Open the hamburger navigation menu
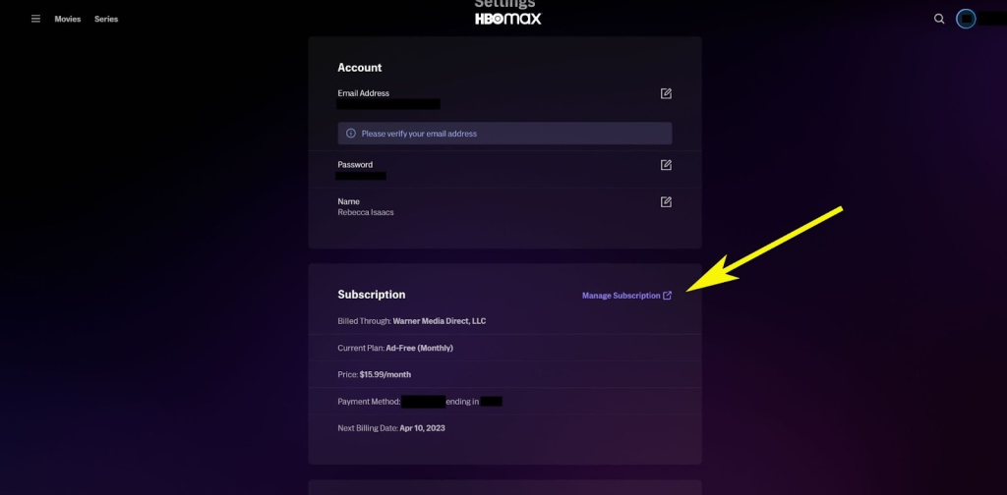The width and height of the screenshot is (1007, 495). click(36, 20)
